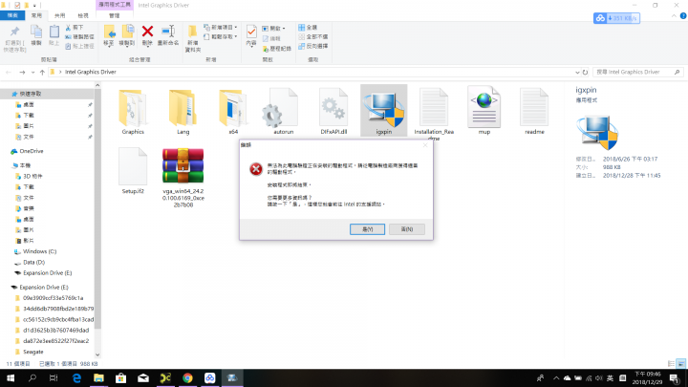Open the Easy access (輕鬆存取) dropdown
Viewport: 688px width, 387px height.
click(221, 37)
